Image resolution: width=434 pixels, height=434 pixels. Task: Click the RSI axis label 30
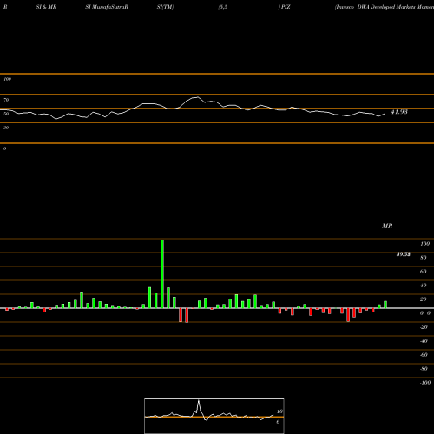(x=6, y=128)
